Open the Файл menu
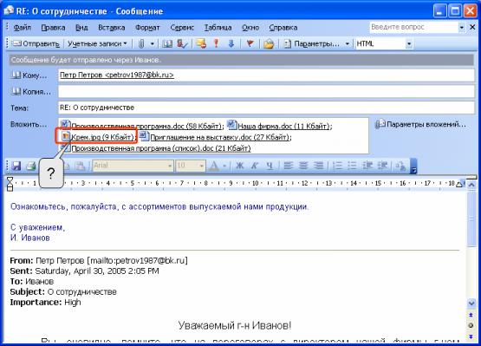 pyautogui.click(x=22, y=28)
